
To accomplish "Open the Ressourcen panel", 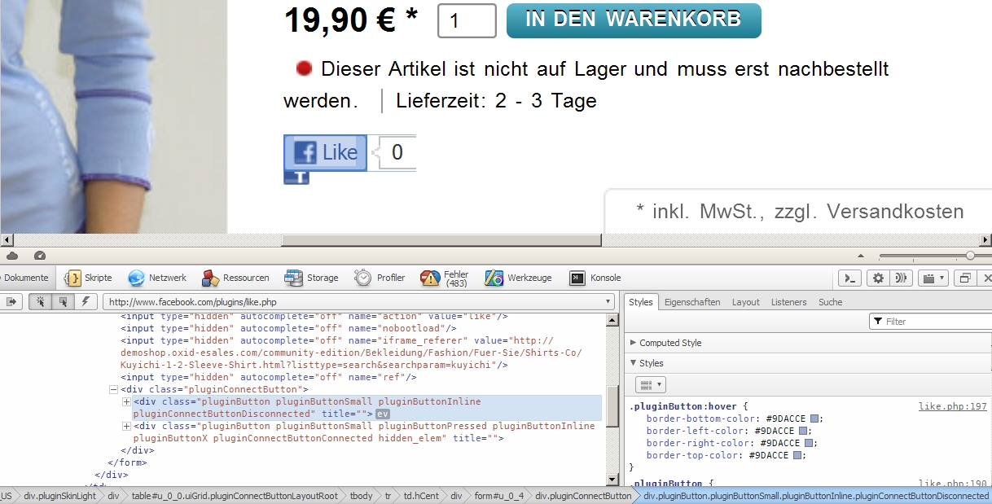I will 235,278.
